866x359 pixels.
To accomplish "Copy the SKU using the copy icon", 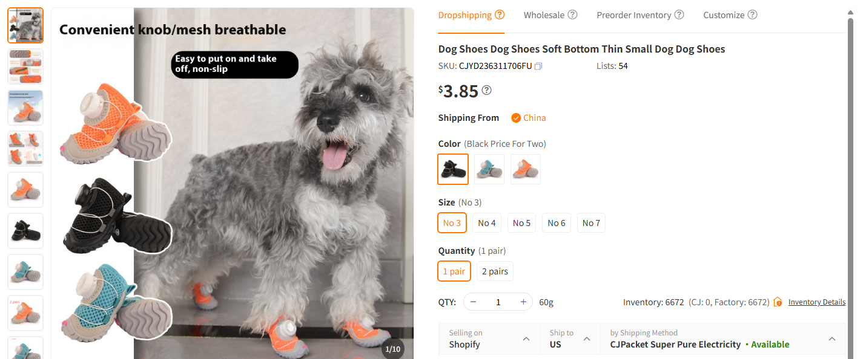I will 538,66.
